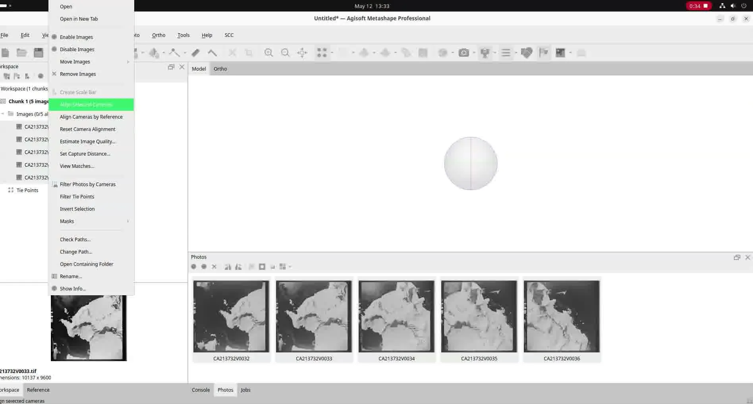
Task: Choose Show Info from context menu
Action: point(91,289)
